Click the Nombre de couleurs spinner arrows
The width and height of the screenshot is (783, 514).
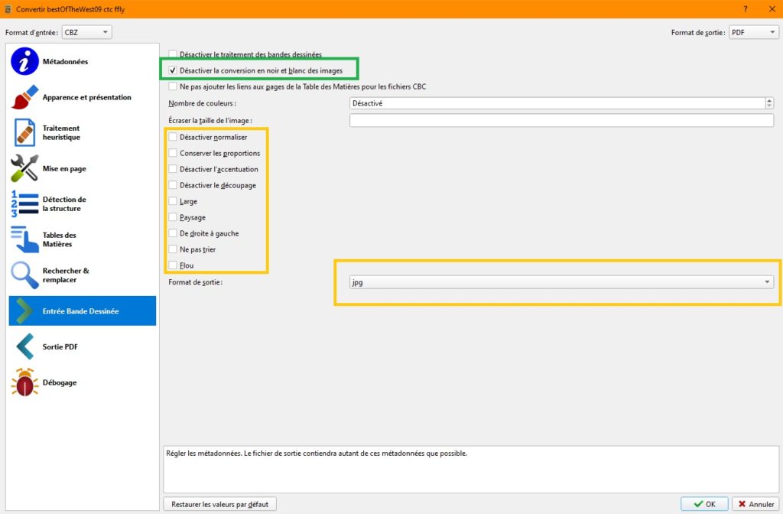pyautogui.click(x=768, y=103)
